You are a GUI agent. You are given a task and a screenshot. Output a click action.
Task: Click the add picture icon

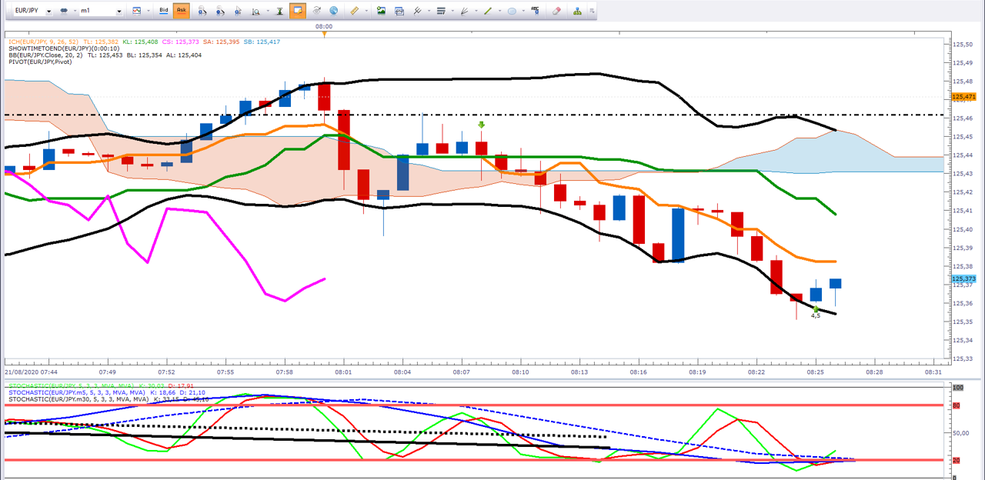381,11
